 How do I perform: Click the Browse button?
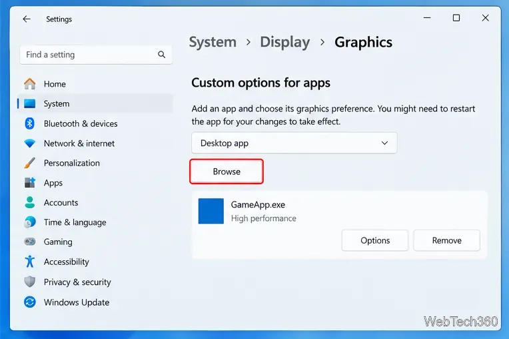227,172
